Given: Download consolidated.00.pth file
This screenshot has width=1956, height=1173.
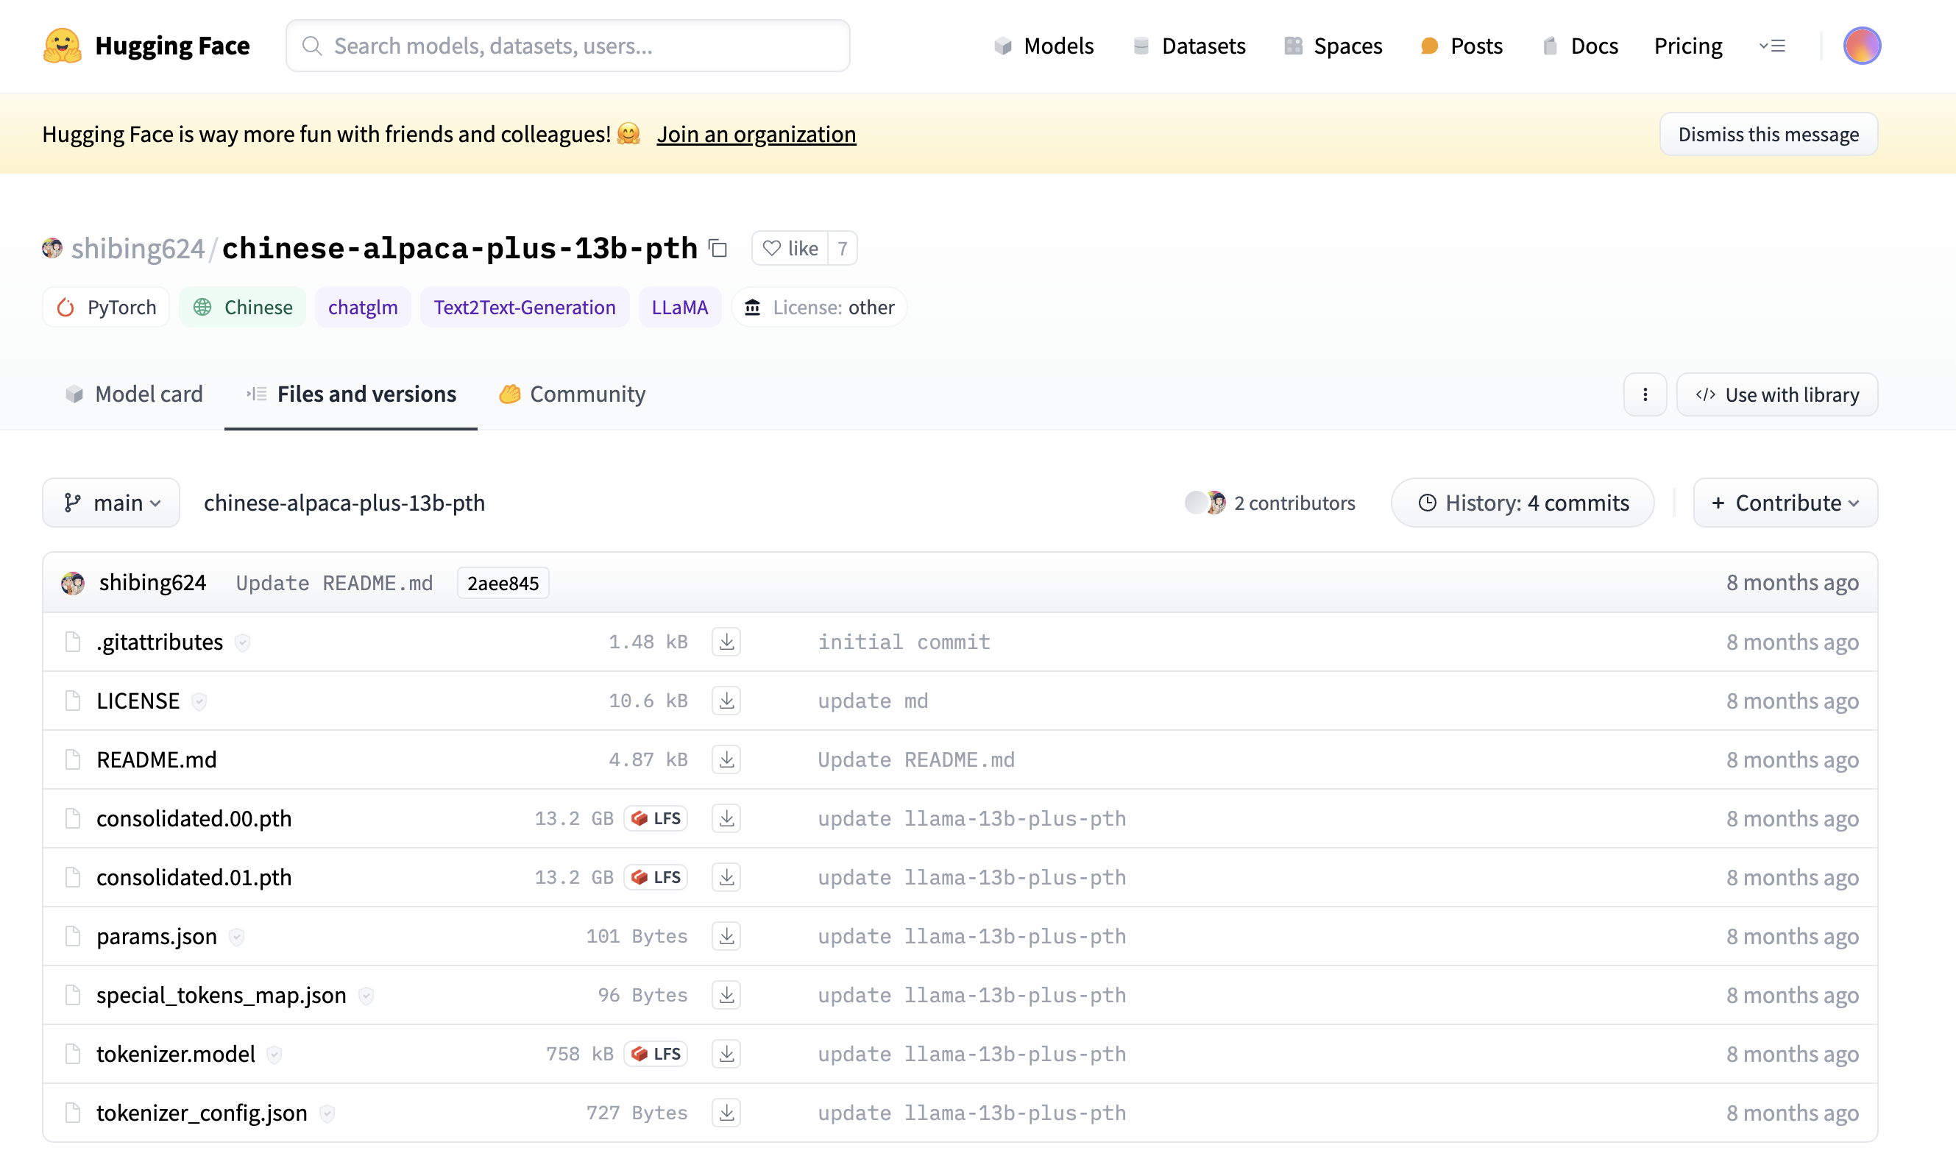Looking at the screenshot, I should click(726, 818).
